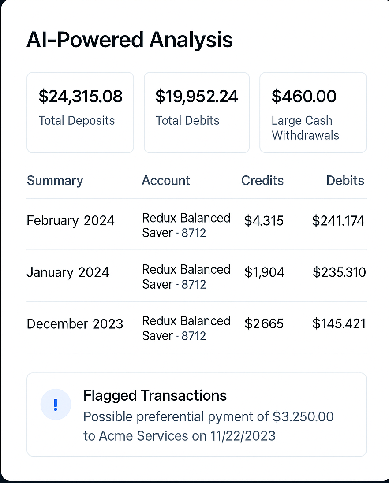The image size is (389, 483).
Task: Open the Total Debits summary card
Action: pos(197,112)
